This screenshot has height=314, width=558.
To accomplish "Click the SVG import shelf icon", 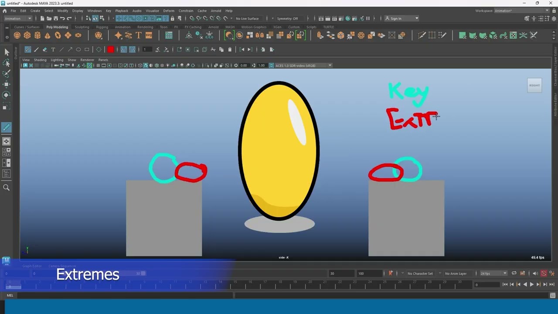I will [x=149, y=35].
